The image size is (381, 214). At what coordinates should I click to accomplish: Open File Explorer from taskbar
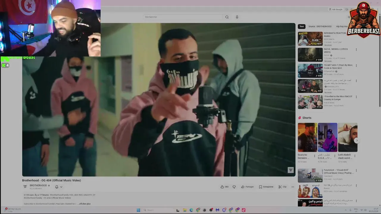click(x=185, y=210)
